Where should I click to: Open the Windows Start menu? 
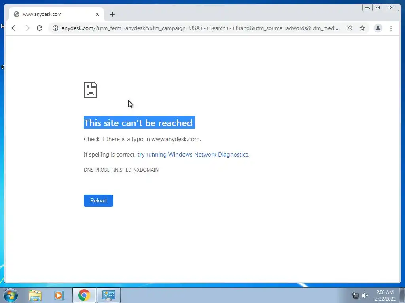pos(11,295)
